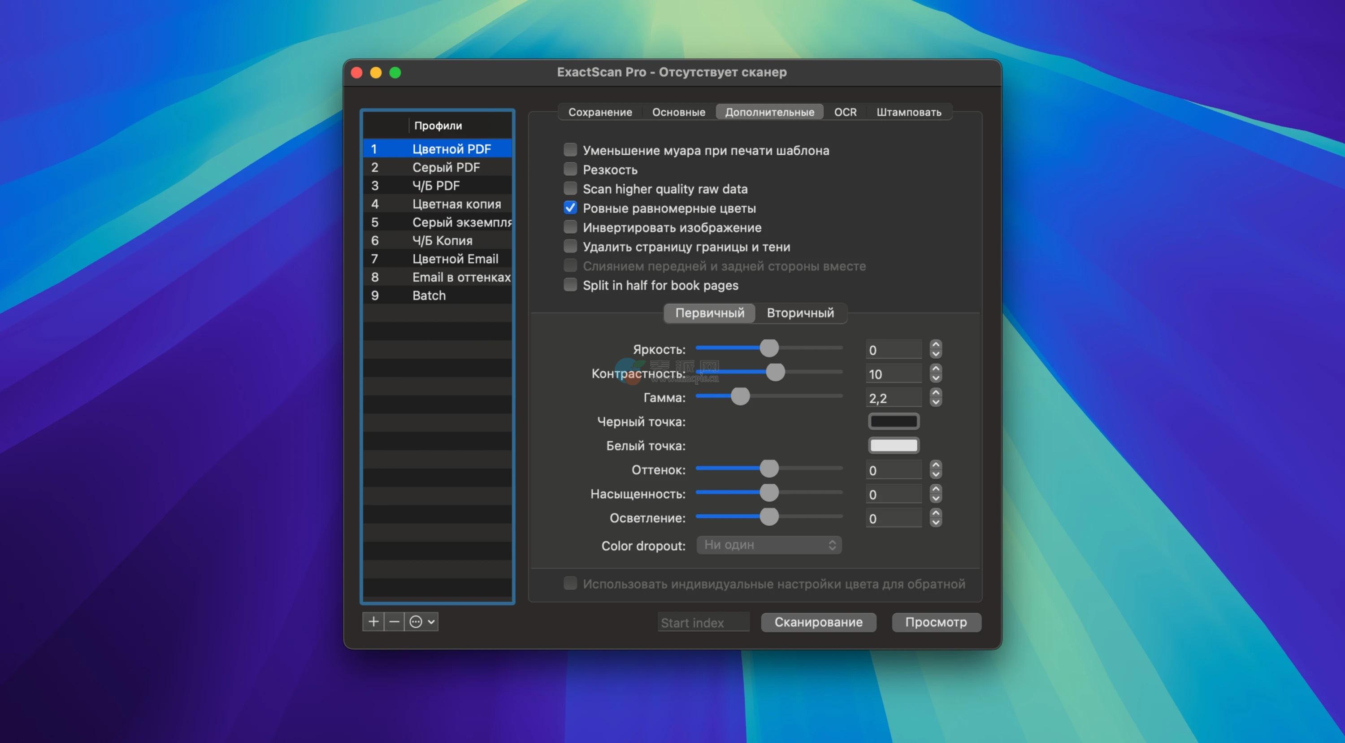
Task: Open the Черный точка color swatch
Action: point(894,421)
